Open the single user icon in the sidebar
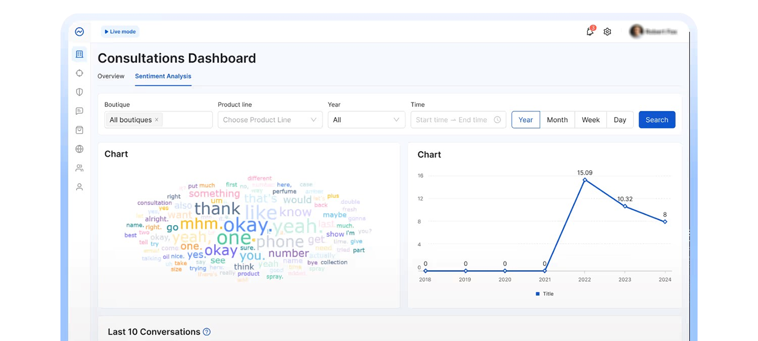This screenshot has height=341, width=758. (79, 187)
